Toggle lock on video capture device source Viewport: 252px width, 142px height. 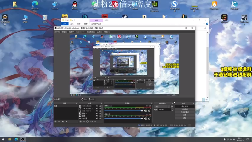click(100, 106)
